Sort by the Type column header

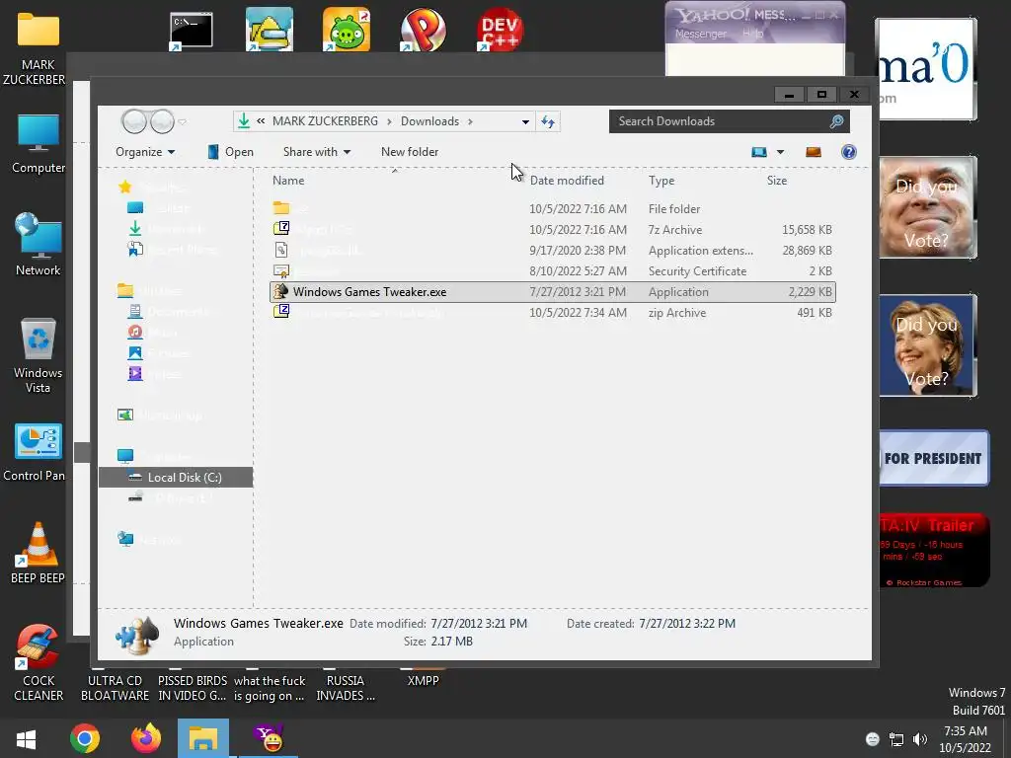(661, 181)
